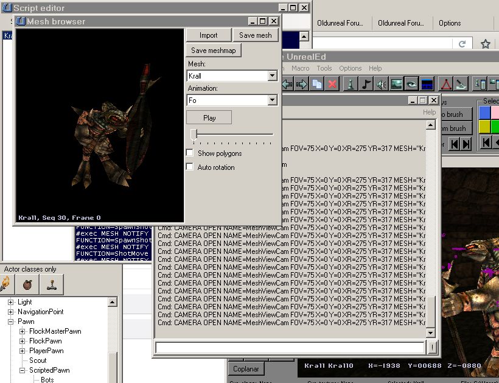The width and height of the screenshot is (499, 383).
Task: Click the Import button in Mesh browser
Action: coord(209,35)
